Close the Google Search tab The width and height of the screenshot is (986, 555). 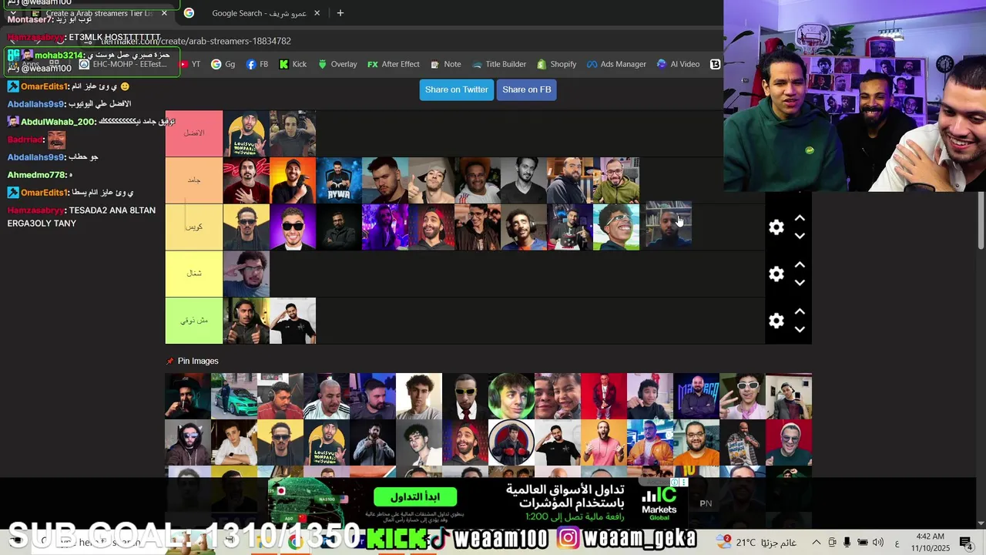click(317, 13)
